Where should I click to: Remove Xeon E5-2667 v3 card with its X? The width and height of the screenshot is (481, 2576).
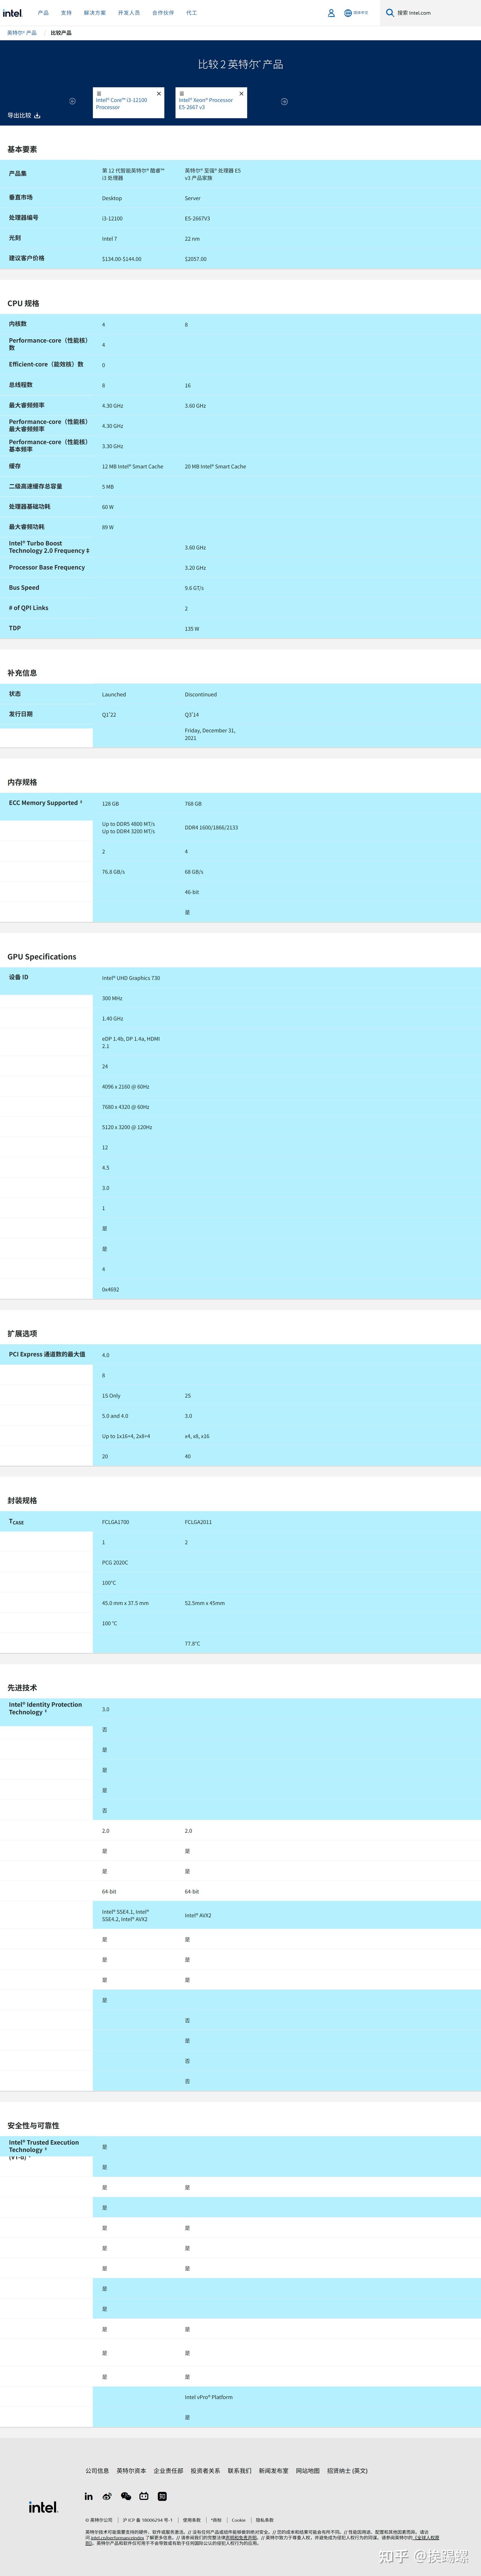click(241, 94)
